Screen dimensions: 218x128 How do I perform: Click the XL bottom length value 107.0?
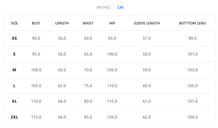click(192, 101)
